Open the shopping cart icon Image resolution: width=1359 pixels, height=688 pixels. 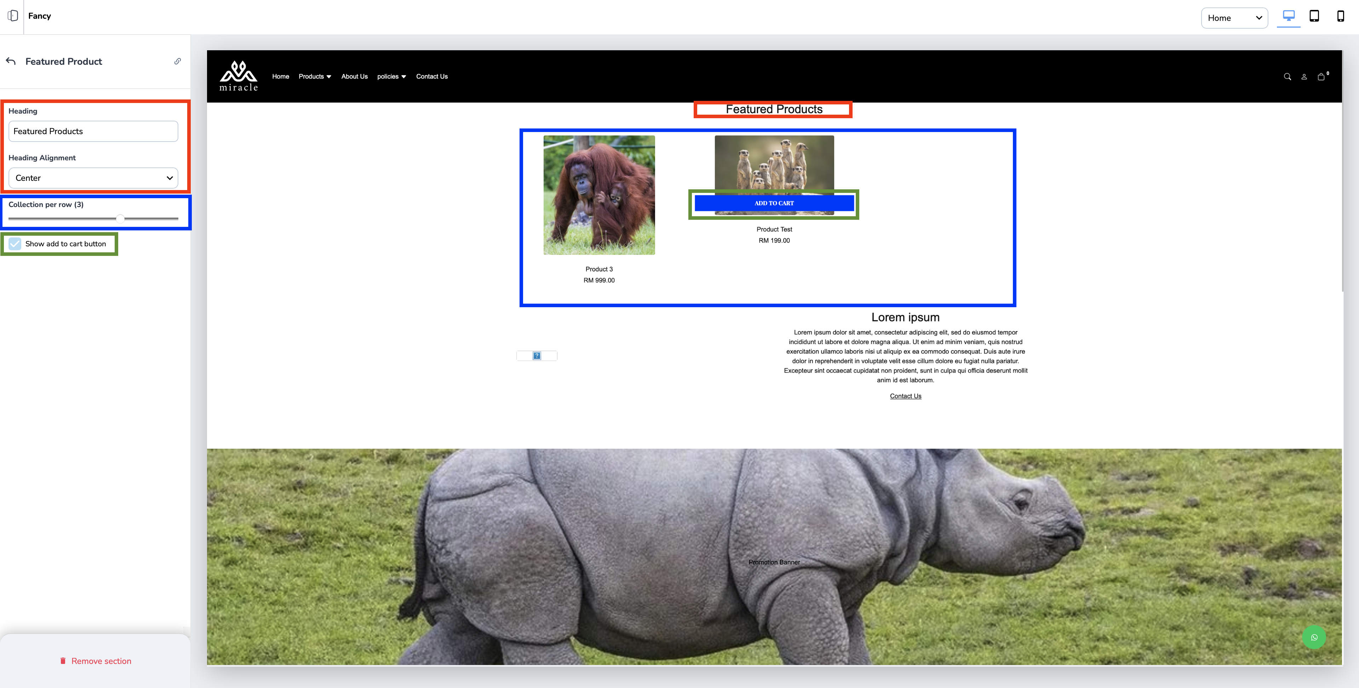coord(1321,77)
